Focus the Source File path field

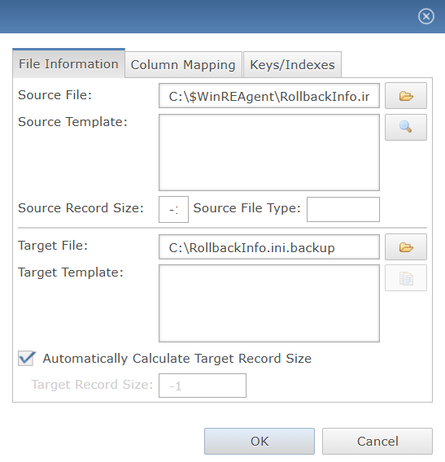(269, 96)
